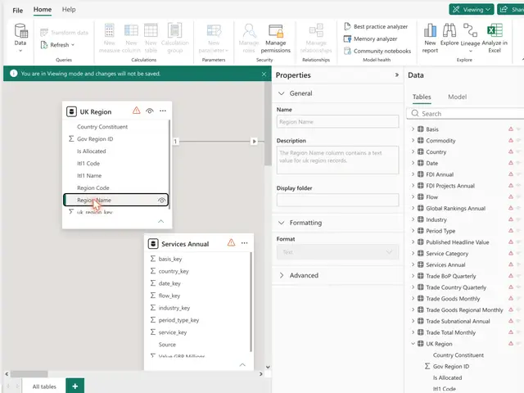Click Services Annual warning icon
This screenshot has height=393, width=524.
tap(231, 242)
